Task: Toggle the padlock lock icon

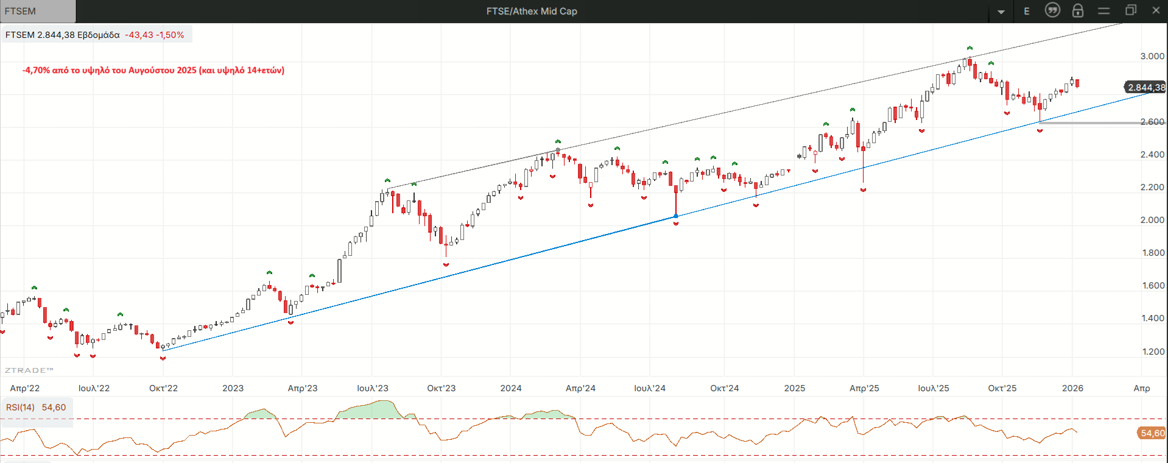Action: (1078, 11)
